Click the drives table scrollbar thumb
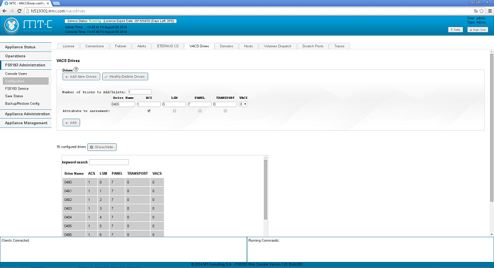The image size is (494, 268). [x=266, y=190]
